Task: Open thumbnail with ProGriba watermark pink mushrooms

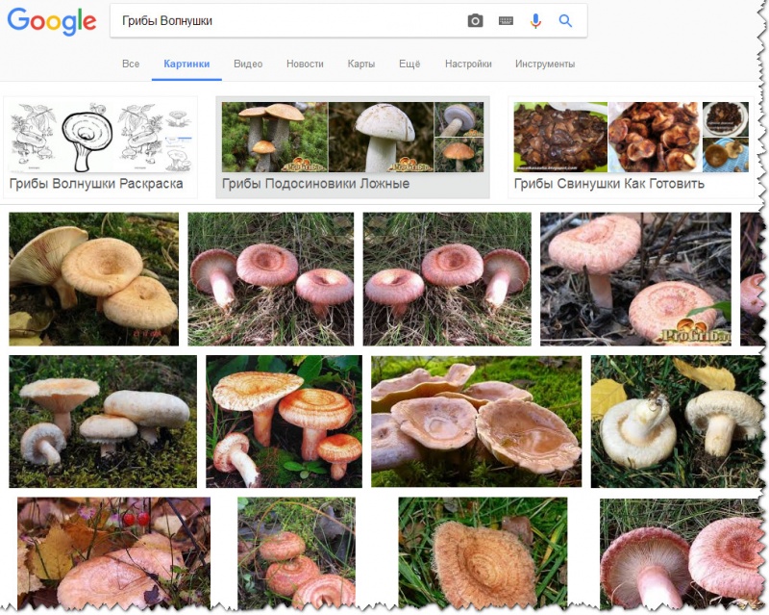Action: click(635, 279)
